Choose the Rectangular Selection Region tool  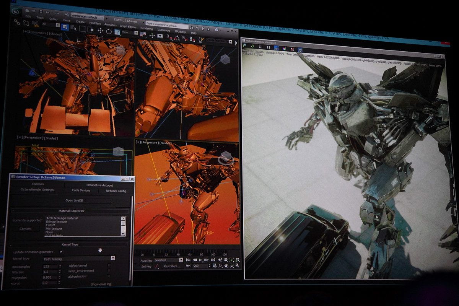[x=82, y=28]
